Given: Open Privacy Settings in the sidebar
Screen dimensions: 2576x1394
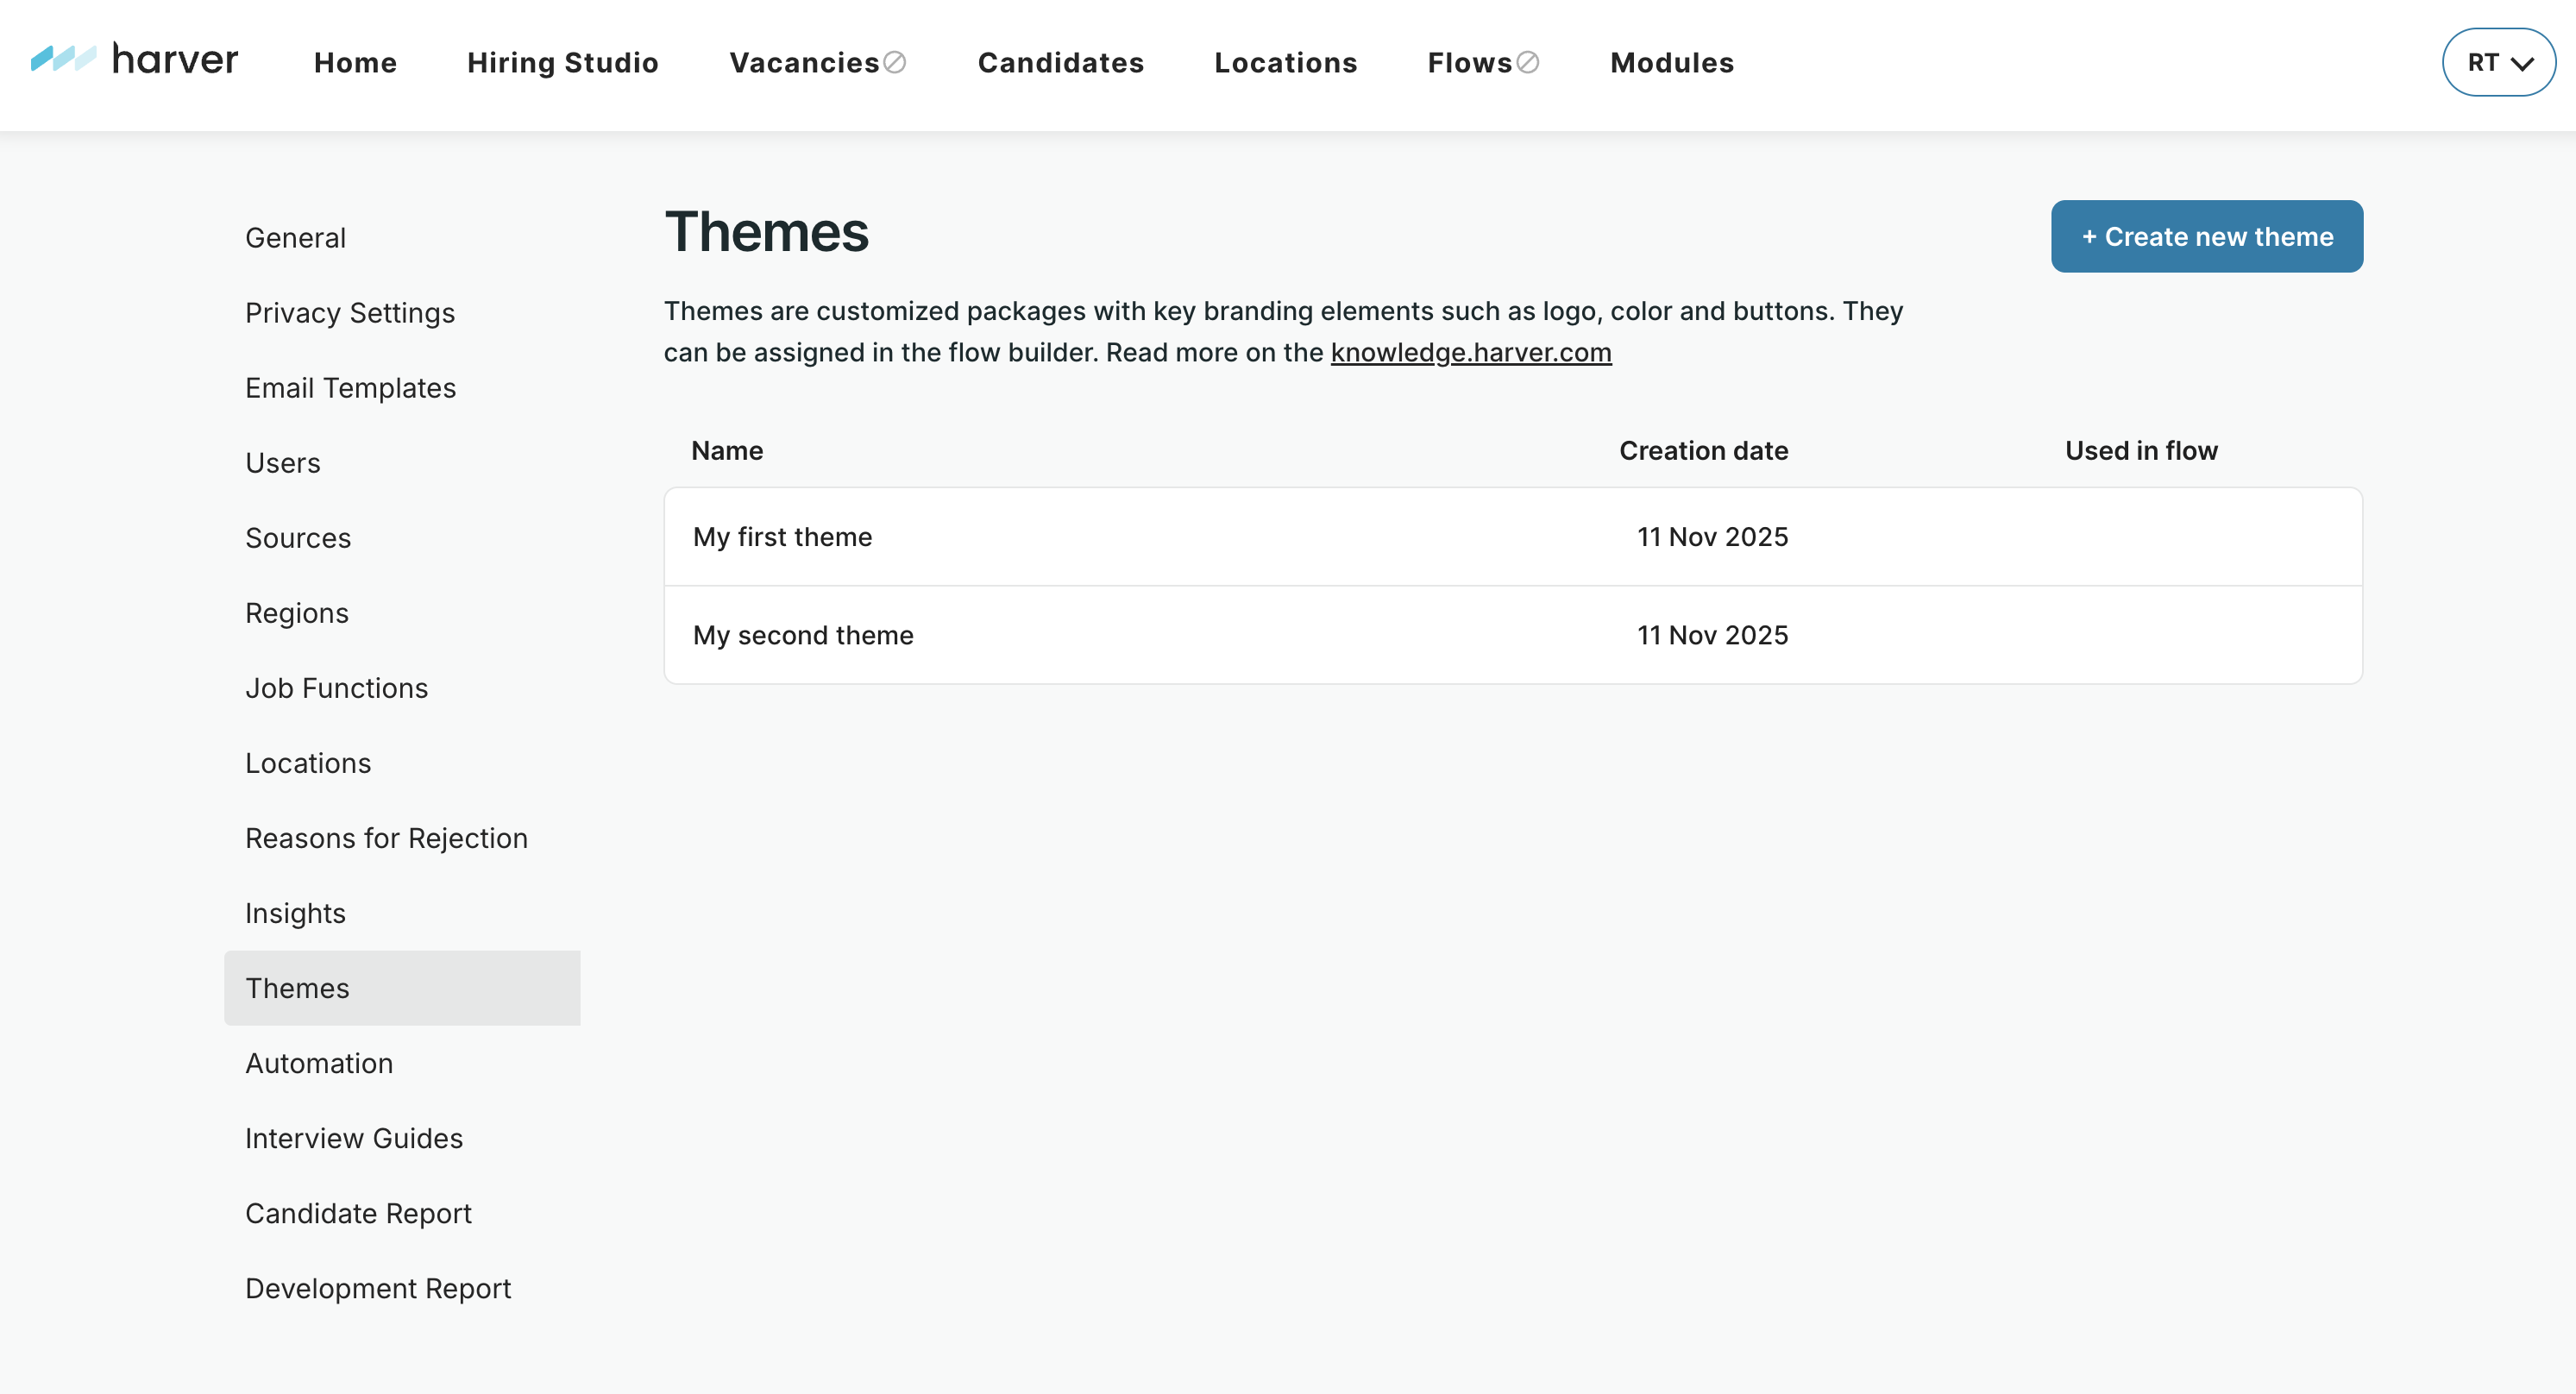Looking at the screenshot, I should [350, 313].
